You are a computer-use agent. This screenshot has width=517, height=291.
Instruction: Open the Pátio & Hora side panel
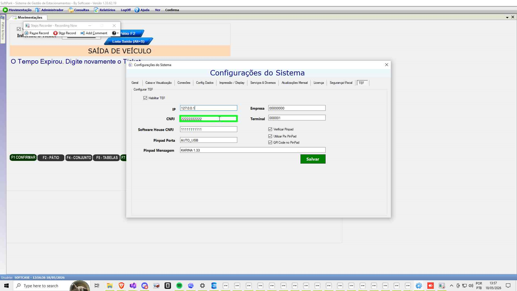[x=3, y=29]
